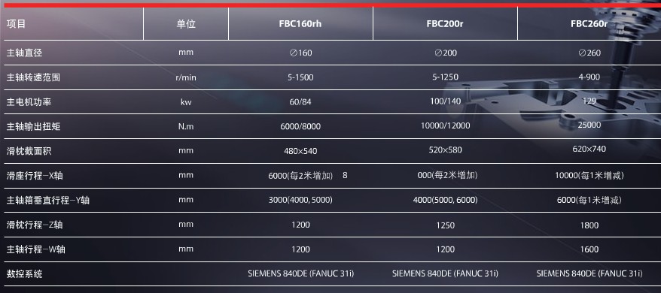Viewport: 661px width, 293px height.
Task: Select the 10000/12000 torque value
Action: tap(445, 125)
